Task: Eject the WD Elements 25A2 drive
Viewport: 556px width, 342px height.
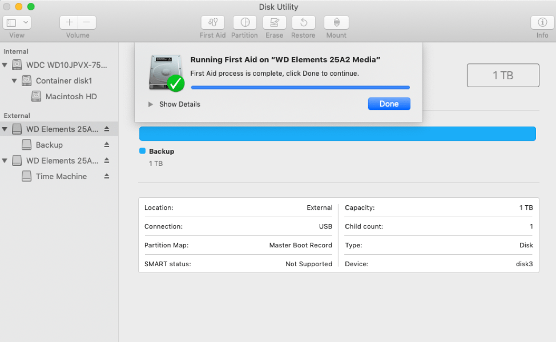Action: pos(106,129)
